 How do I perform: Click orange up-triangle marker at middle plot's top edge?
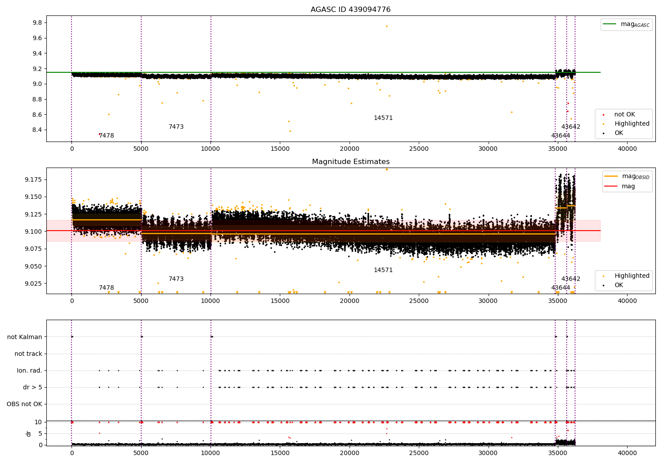pyautogui.click(x=387, y=169)
